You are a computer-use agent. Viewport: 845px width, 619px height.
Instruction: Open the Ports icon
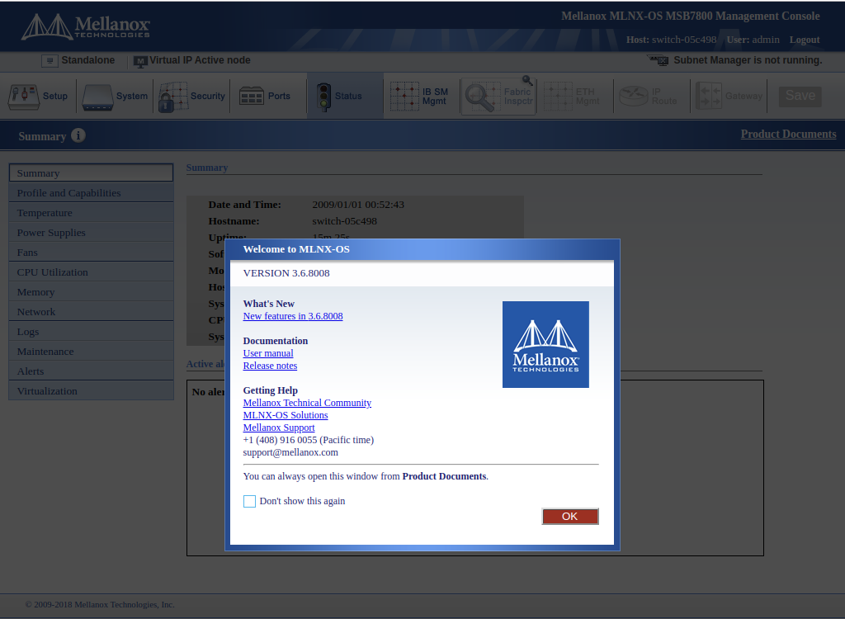coord(251,97)
